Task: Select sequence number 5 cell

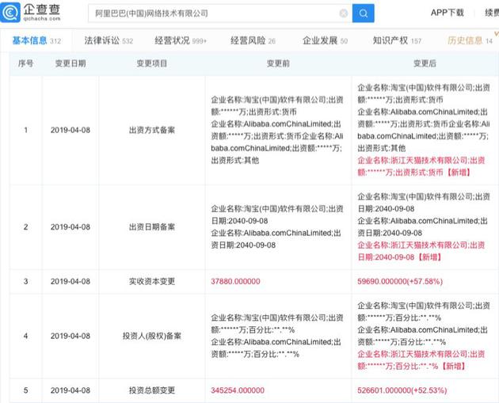Action: pyautogui.click(x=26, y=390)
